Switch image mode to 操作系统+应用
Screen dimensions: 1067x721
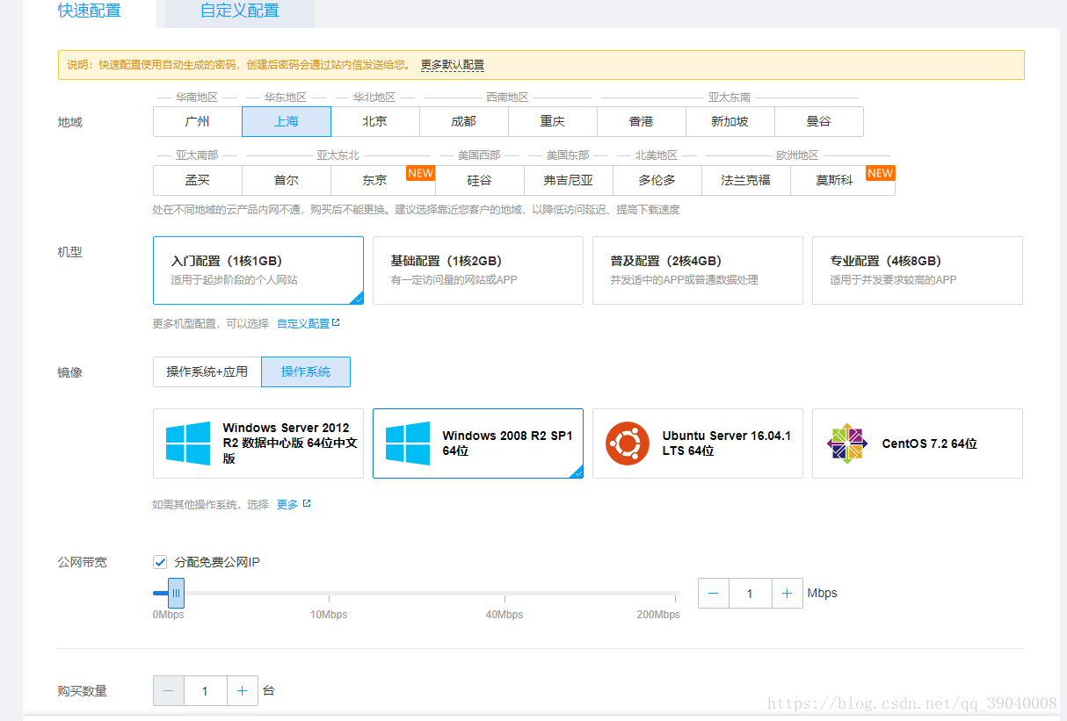[207, 371]
